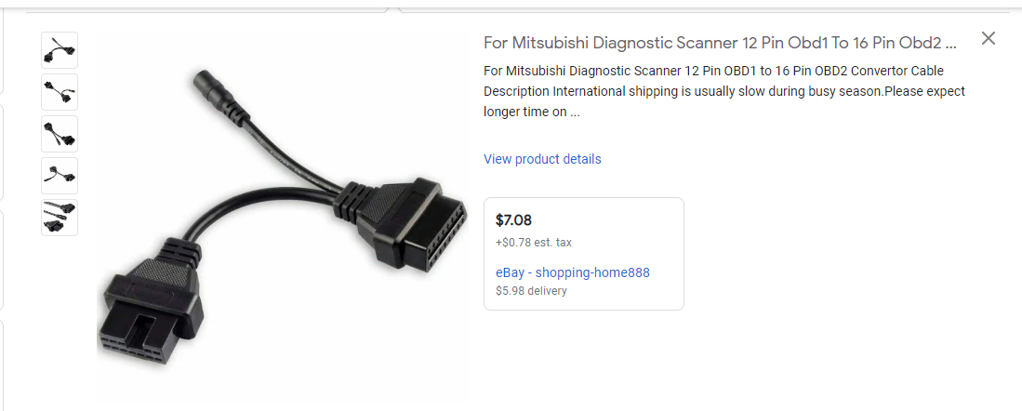Expand the truncated description ellipsis
This screenshot has height=411, width=1022.
(x=575, y=113)
